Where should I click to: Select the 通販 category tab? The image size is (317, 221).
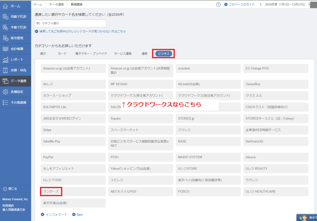pyautogui.click(x=145, y=54)
